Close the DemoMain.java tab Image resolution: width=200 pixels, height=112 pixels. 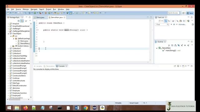(64, 17)
